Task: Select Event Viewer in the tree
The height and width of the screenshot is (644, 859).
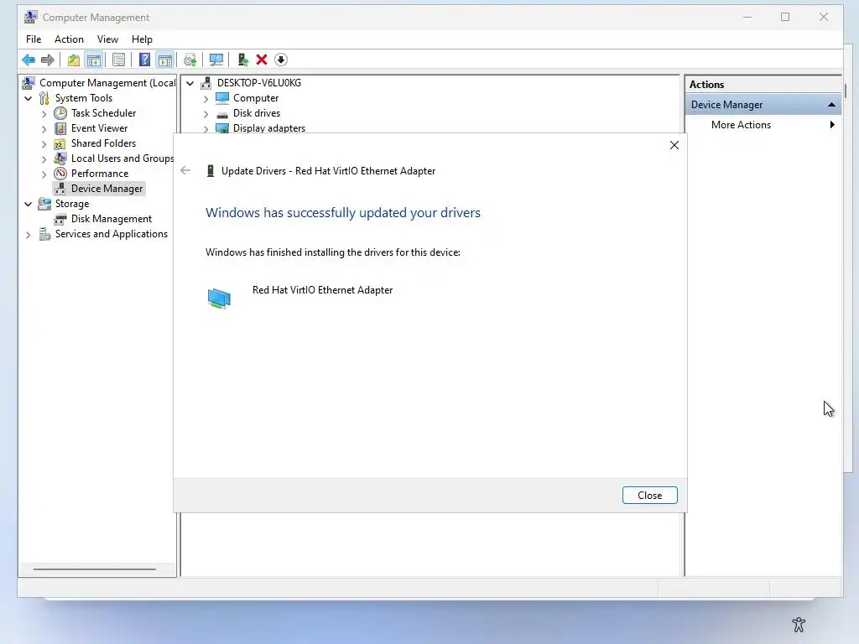Action: pos(99,128)
